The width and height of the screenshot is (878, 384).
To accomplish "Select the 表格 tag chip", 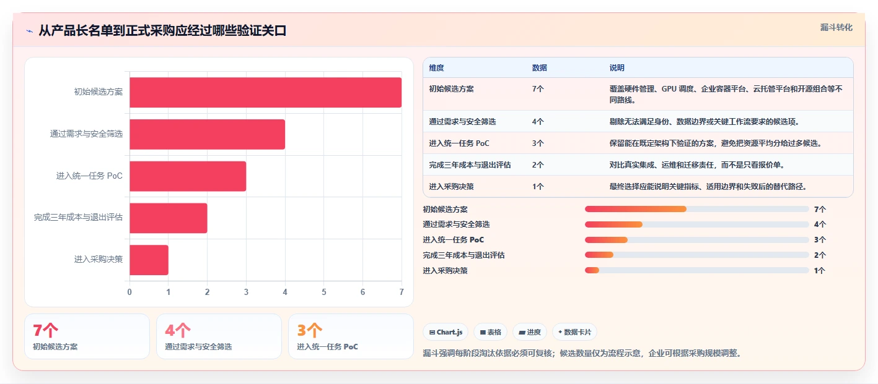I will (x=490, y=332).
